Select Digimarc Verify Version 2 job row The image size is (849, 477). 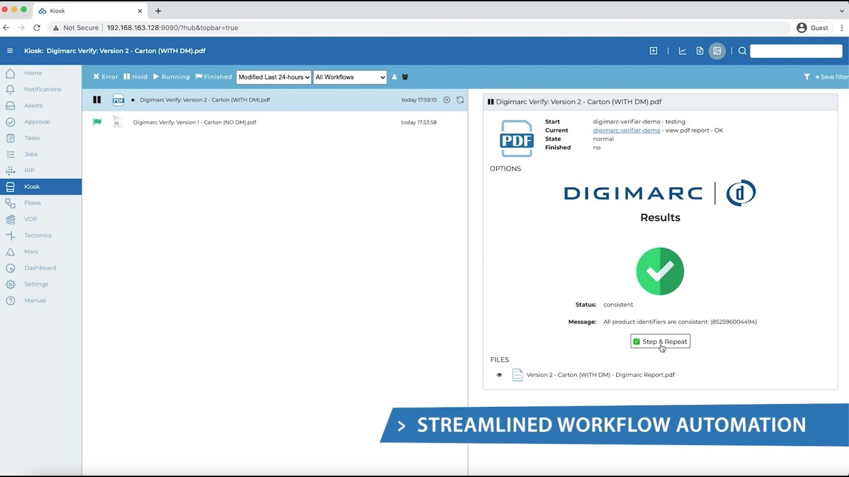275,100
